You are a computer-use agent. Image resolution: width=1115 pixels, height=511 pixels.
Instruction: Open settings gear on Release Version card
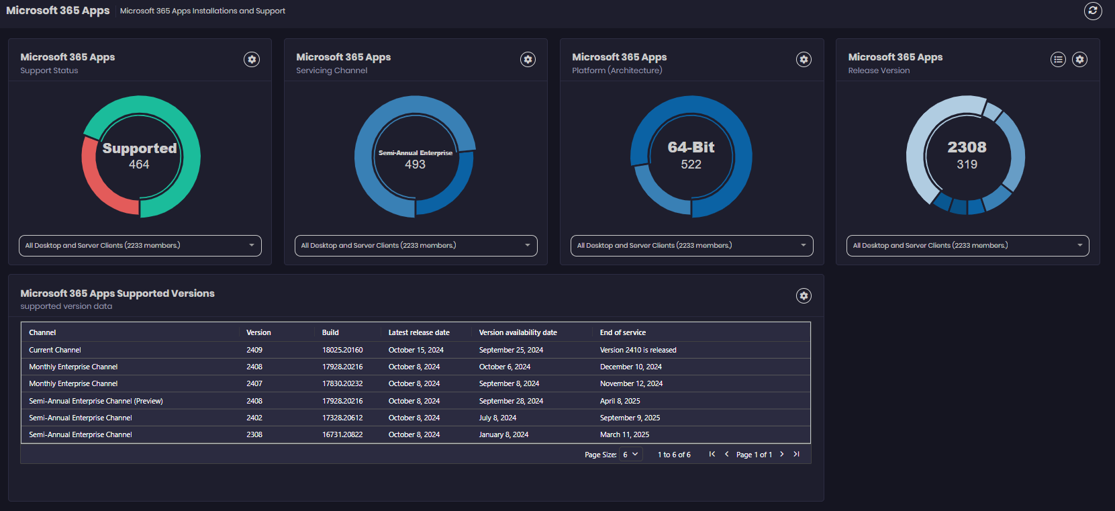[x=1079, y=59]
